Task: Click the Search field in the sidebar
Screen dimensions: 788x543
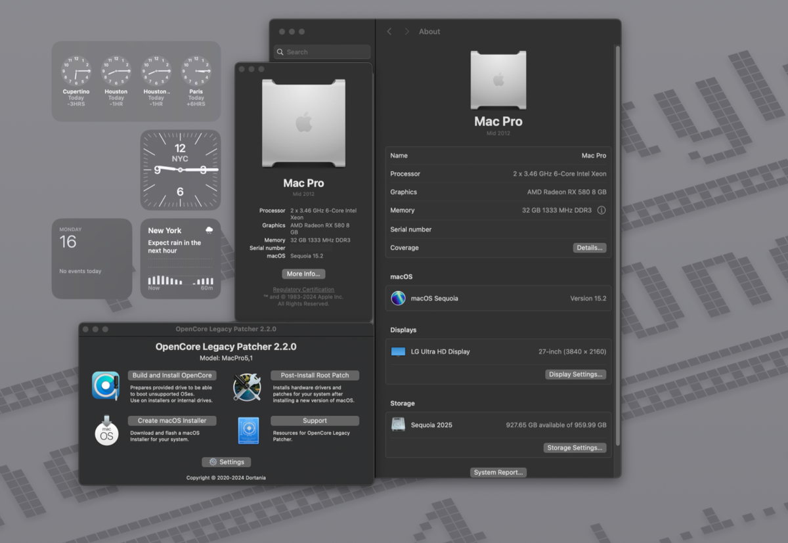Action: click(321, 51)
